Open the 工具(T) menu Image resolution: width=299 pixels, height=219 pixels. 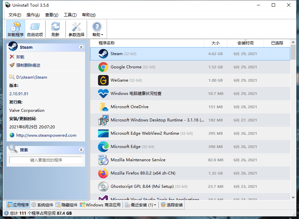click(x=70, y=15)
